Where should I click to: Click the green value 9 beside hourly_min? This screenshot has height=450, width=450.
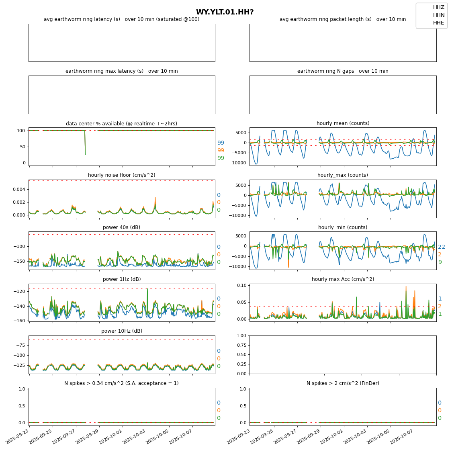pyautogui.click(x=440, y=262)
